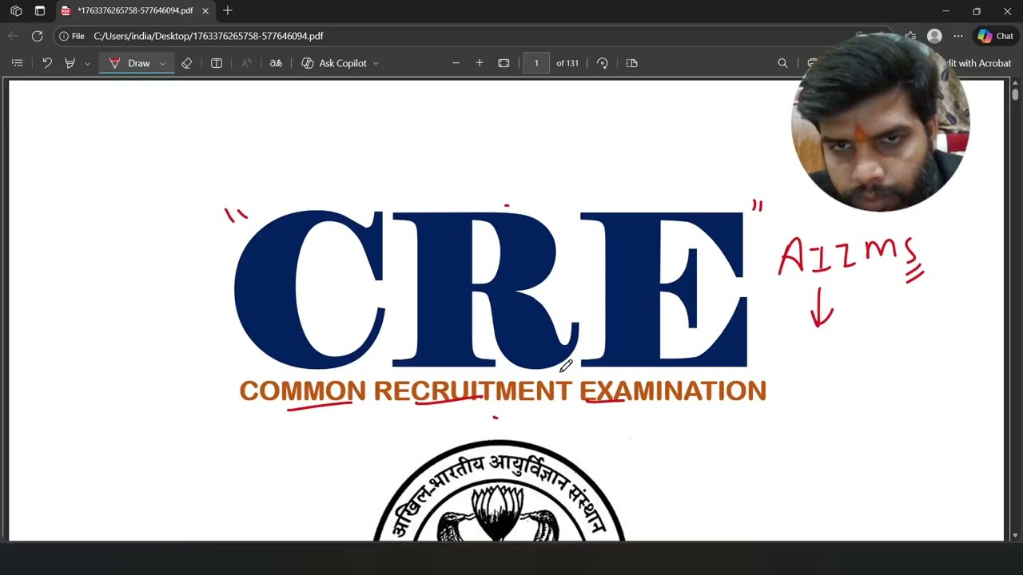
Task: Click the Fit to width icon
Action: [504, 63]
